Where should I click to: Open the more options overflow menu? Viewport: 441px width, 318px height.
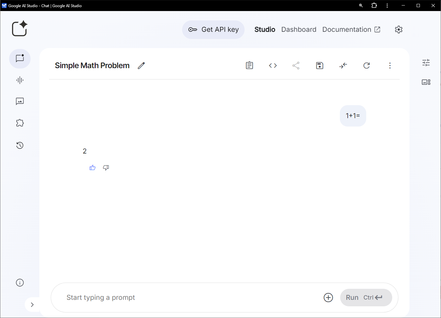390,65
